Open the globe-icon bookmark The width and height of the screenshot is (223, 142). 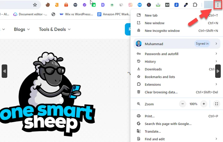tap(53, 14)
